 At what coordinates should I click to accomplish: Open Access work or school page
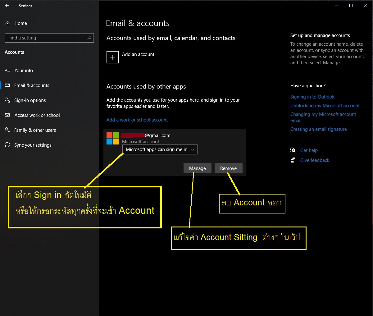(x=37, y=115)
